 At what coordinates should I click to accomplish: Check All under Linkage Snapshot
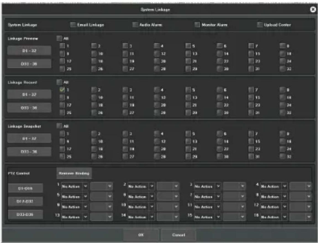[59, 126]
